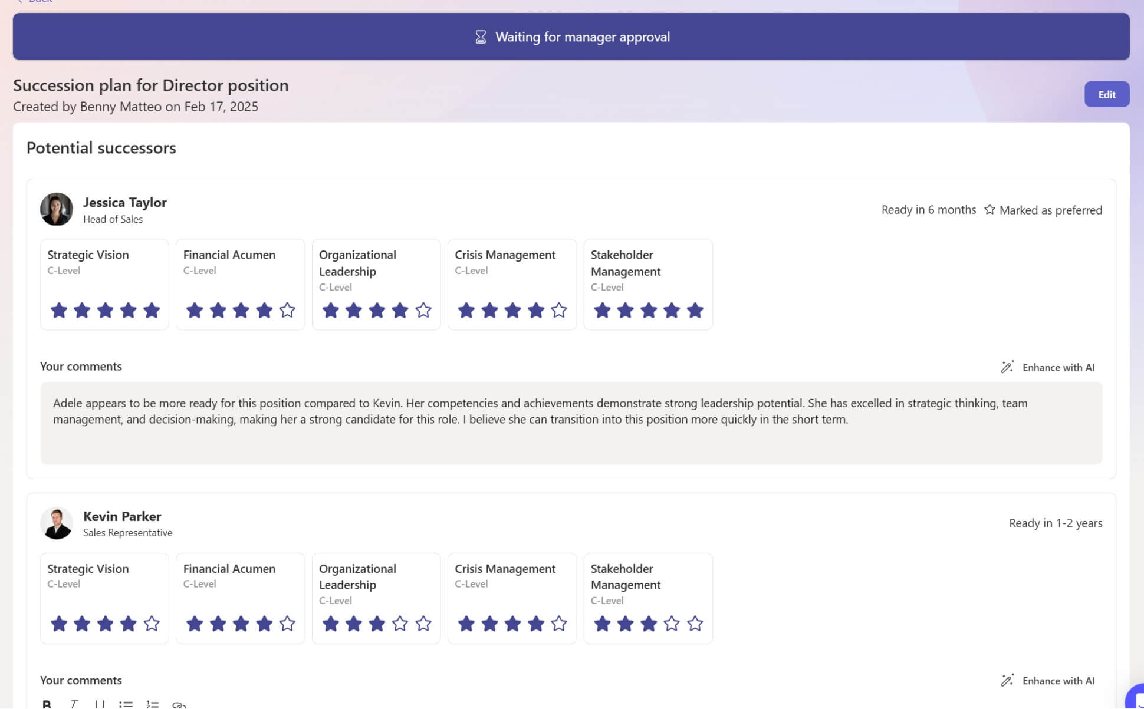Set Jessica's Financial Acumen to five stars
The height and width of the screenshot is (709, 1144).
[287, 310]
